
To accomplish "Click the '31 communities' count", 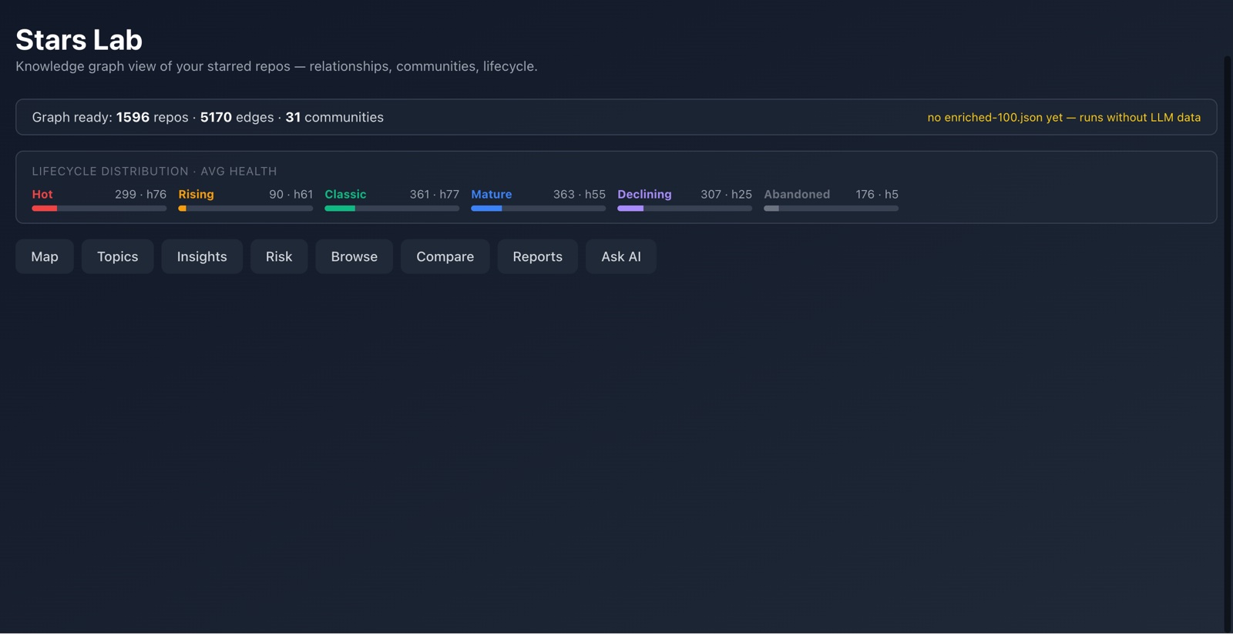I will (334, 117).
